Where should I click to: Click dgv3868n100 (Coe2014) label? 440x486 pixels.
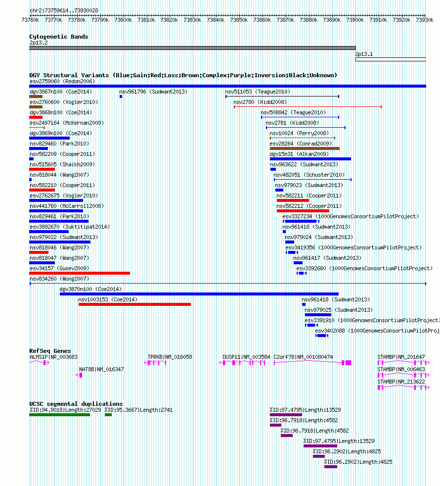tap(61, 112)
